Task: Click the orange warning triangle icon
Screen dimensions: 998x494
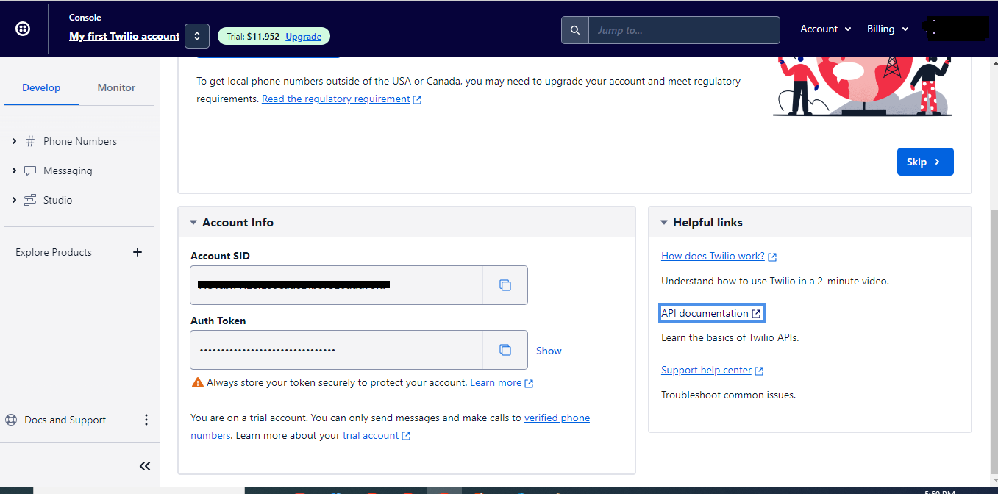Action: tap(197, 382)
